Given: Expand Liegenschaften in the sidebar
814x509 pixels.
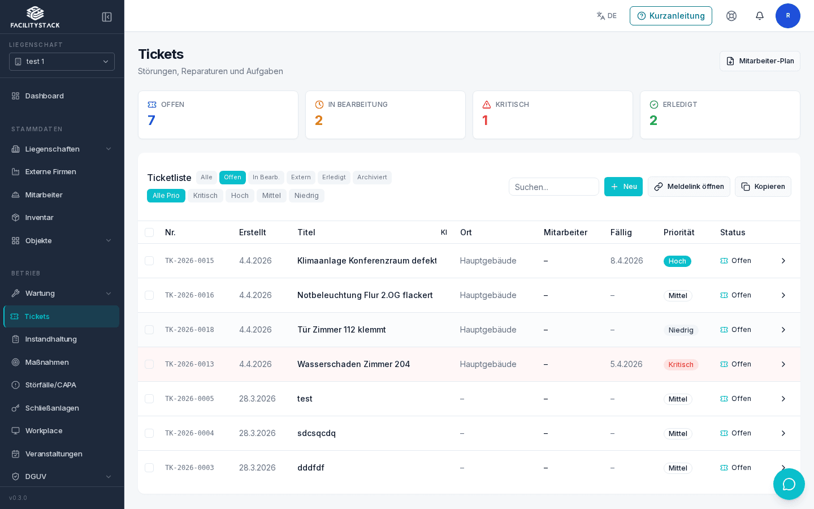Looking at the screenshot, I should 62,149.
